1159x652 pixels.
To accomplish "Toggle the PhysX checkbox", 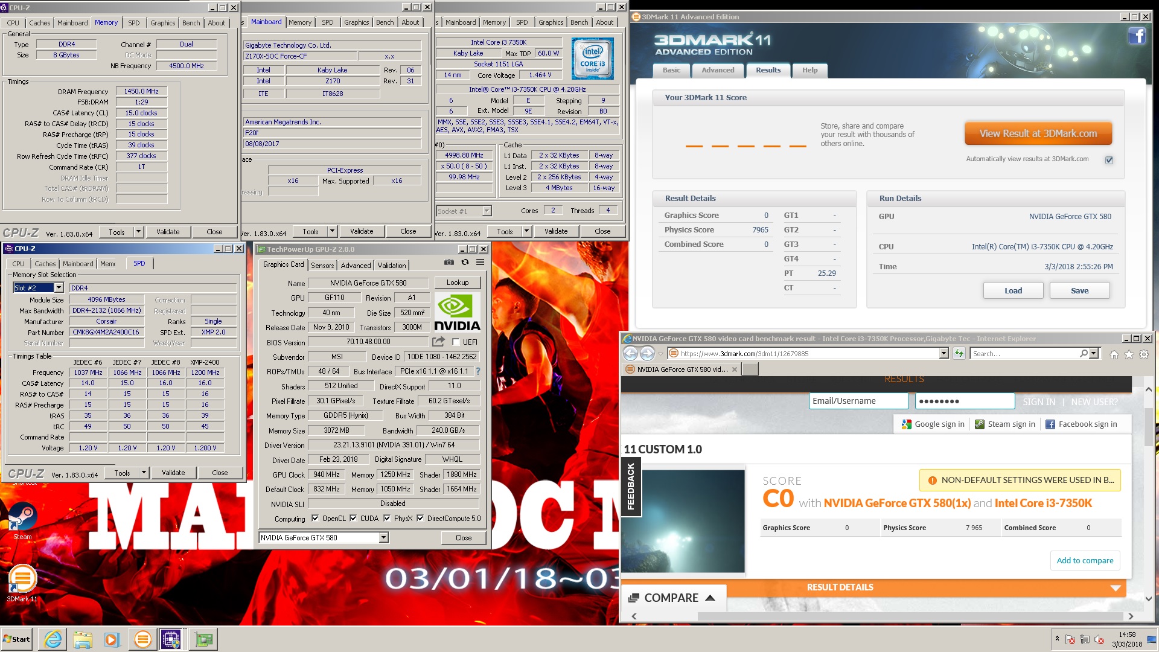I will coord(387,518).
